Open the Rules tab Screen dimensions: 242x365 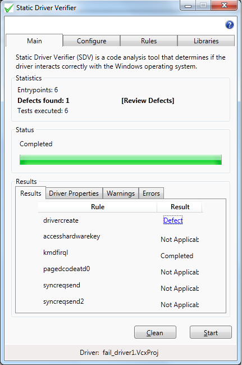click(149, 41)
